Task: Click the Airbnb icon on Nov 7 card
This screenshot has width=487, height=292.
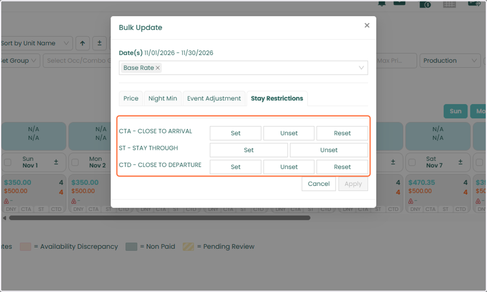Action: pos(410,201)
